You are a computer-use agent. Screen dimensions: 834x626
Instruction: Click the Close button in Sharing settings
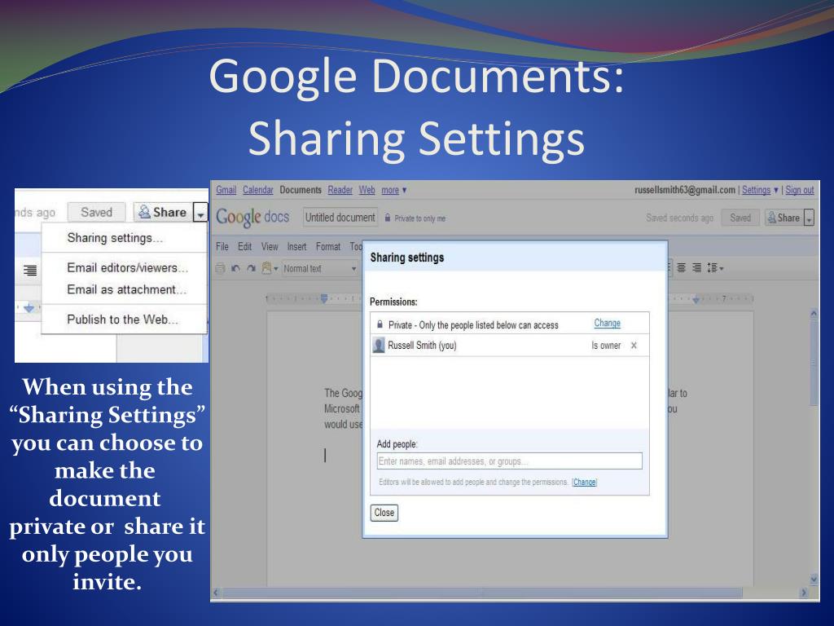coord(384,513)
